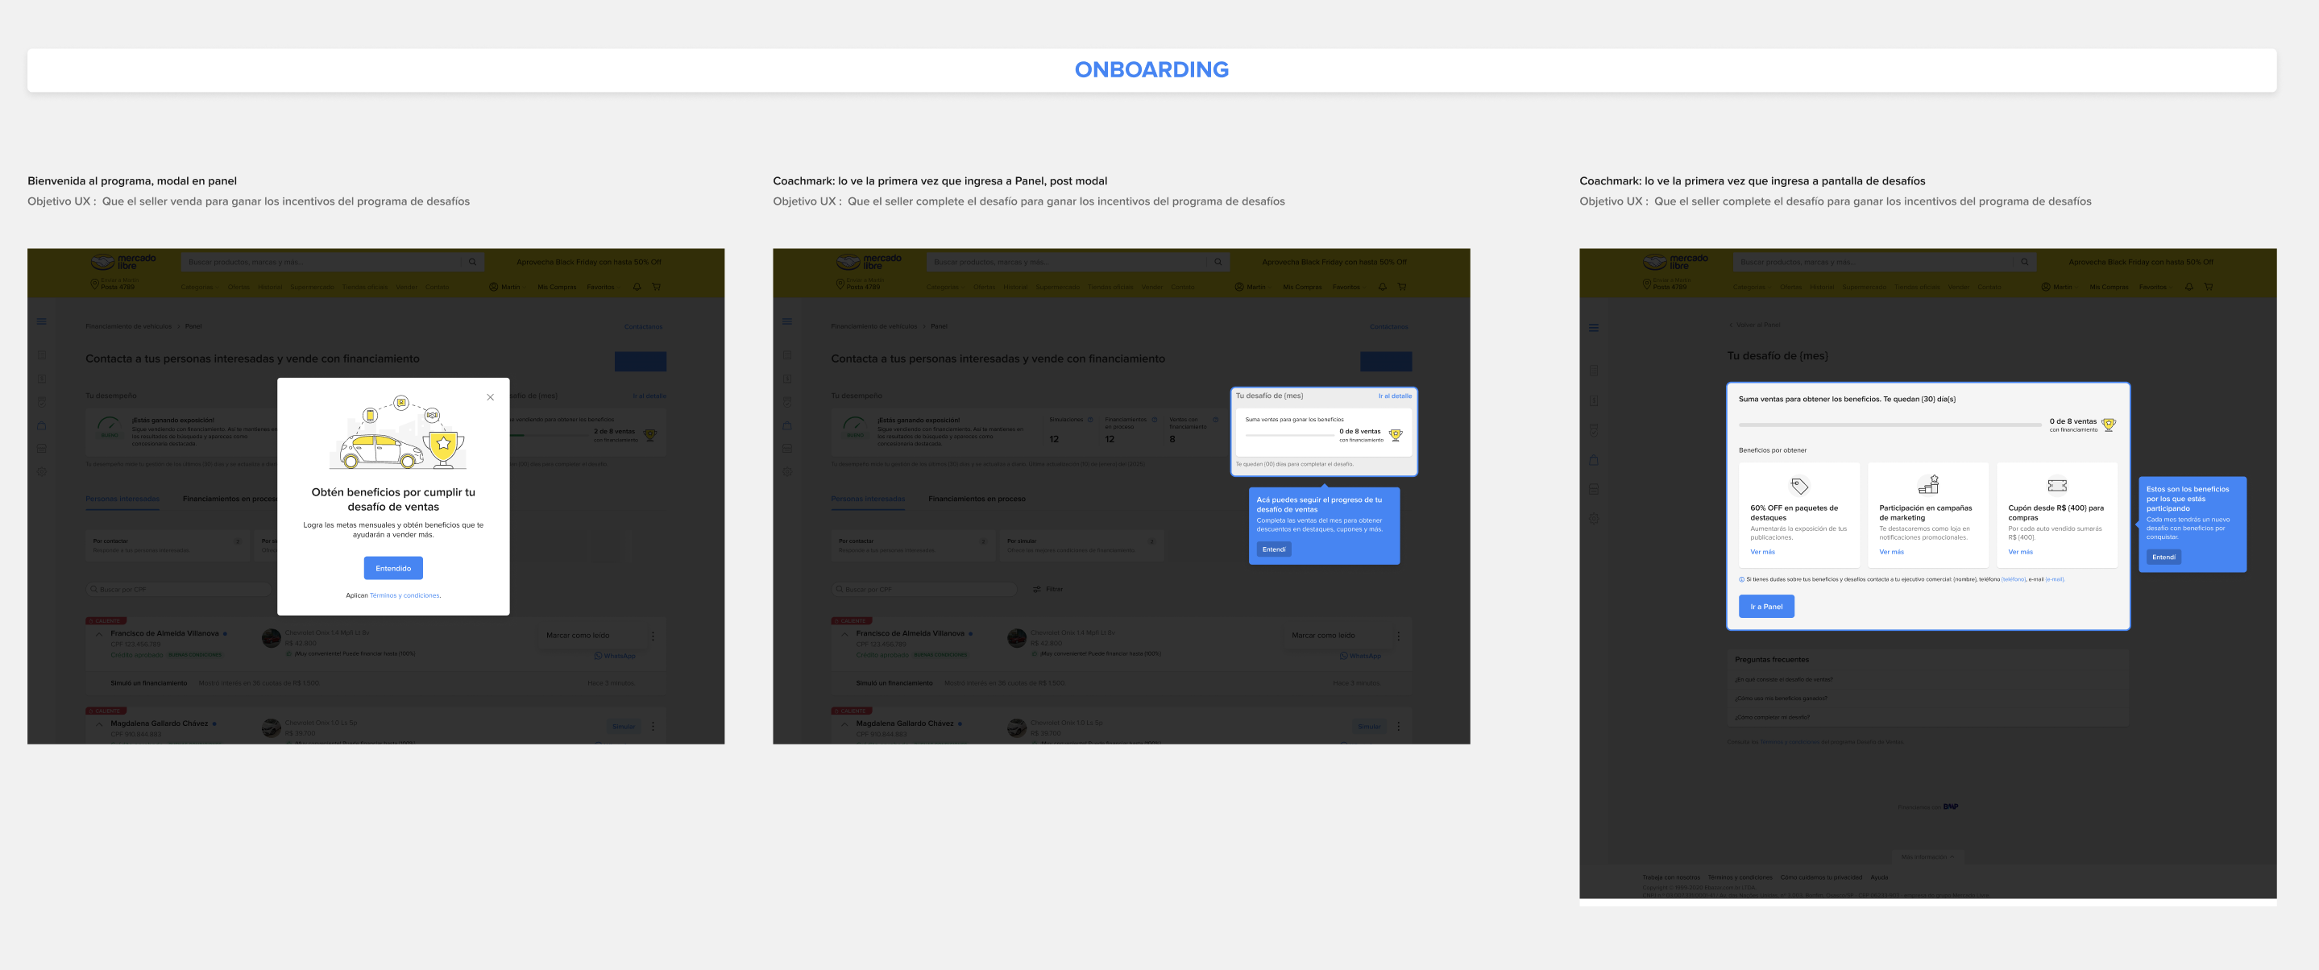The width and height of the screenshot is (2319, 970).
Task: Open Categorías dropdown in second mockup header
Action: pyautogui.click(x=944, y=287)
